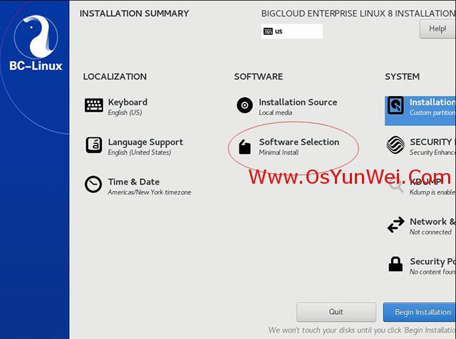This screenshot has height=339, width=456.
Task: Open the Help! button
Action: coord(437,28)
